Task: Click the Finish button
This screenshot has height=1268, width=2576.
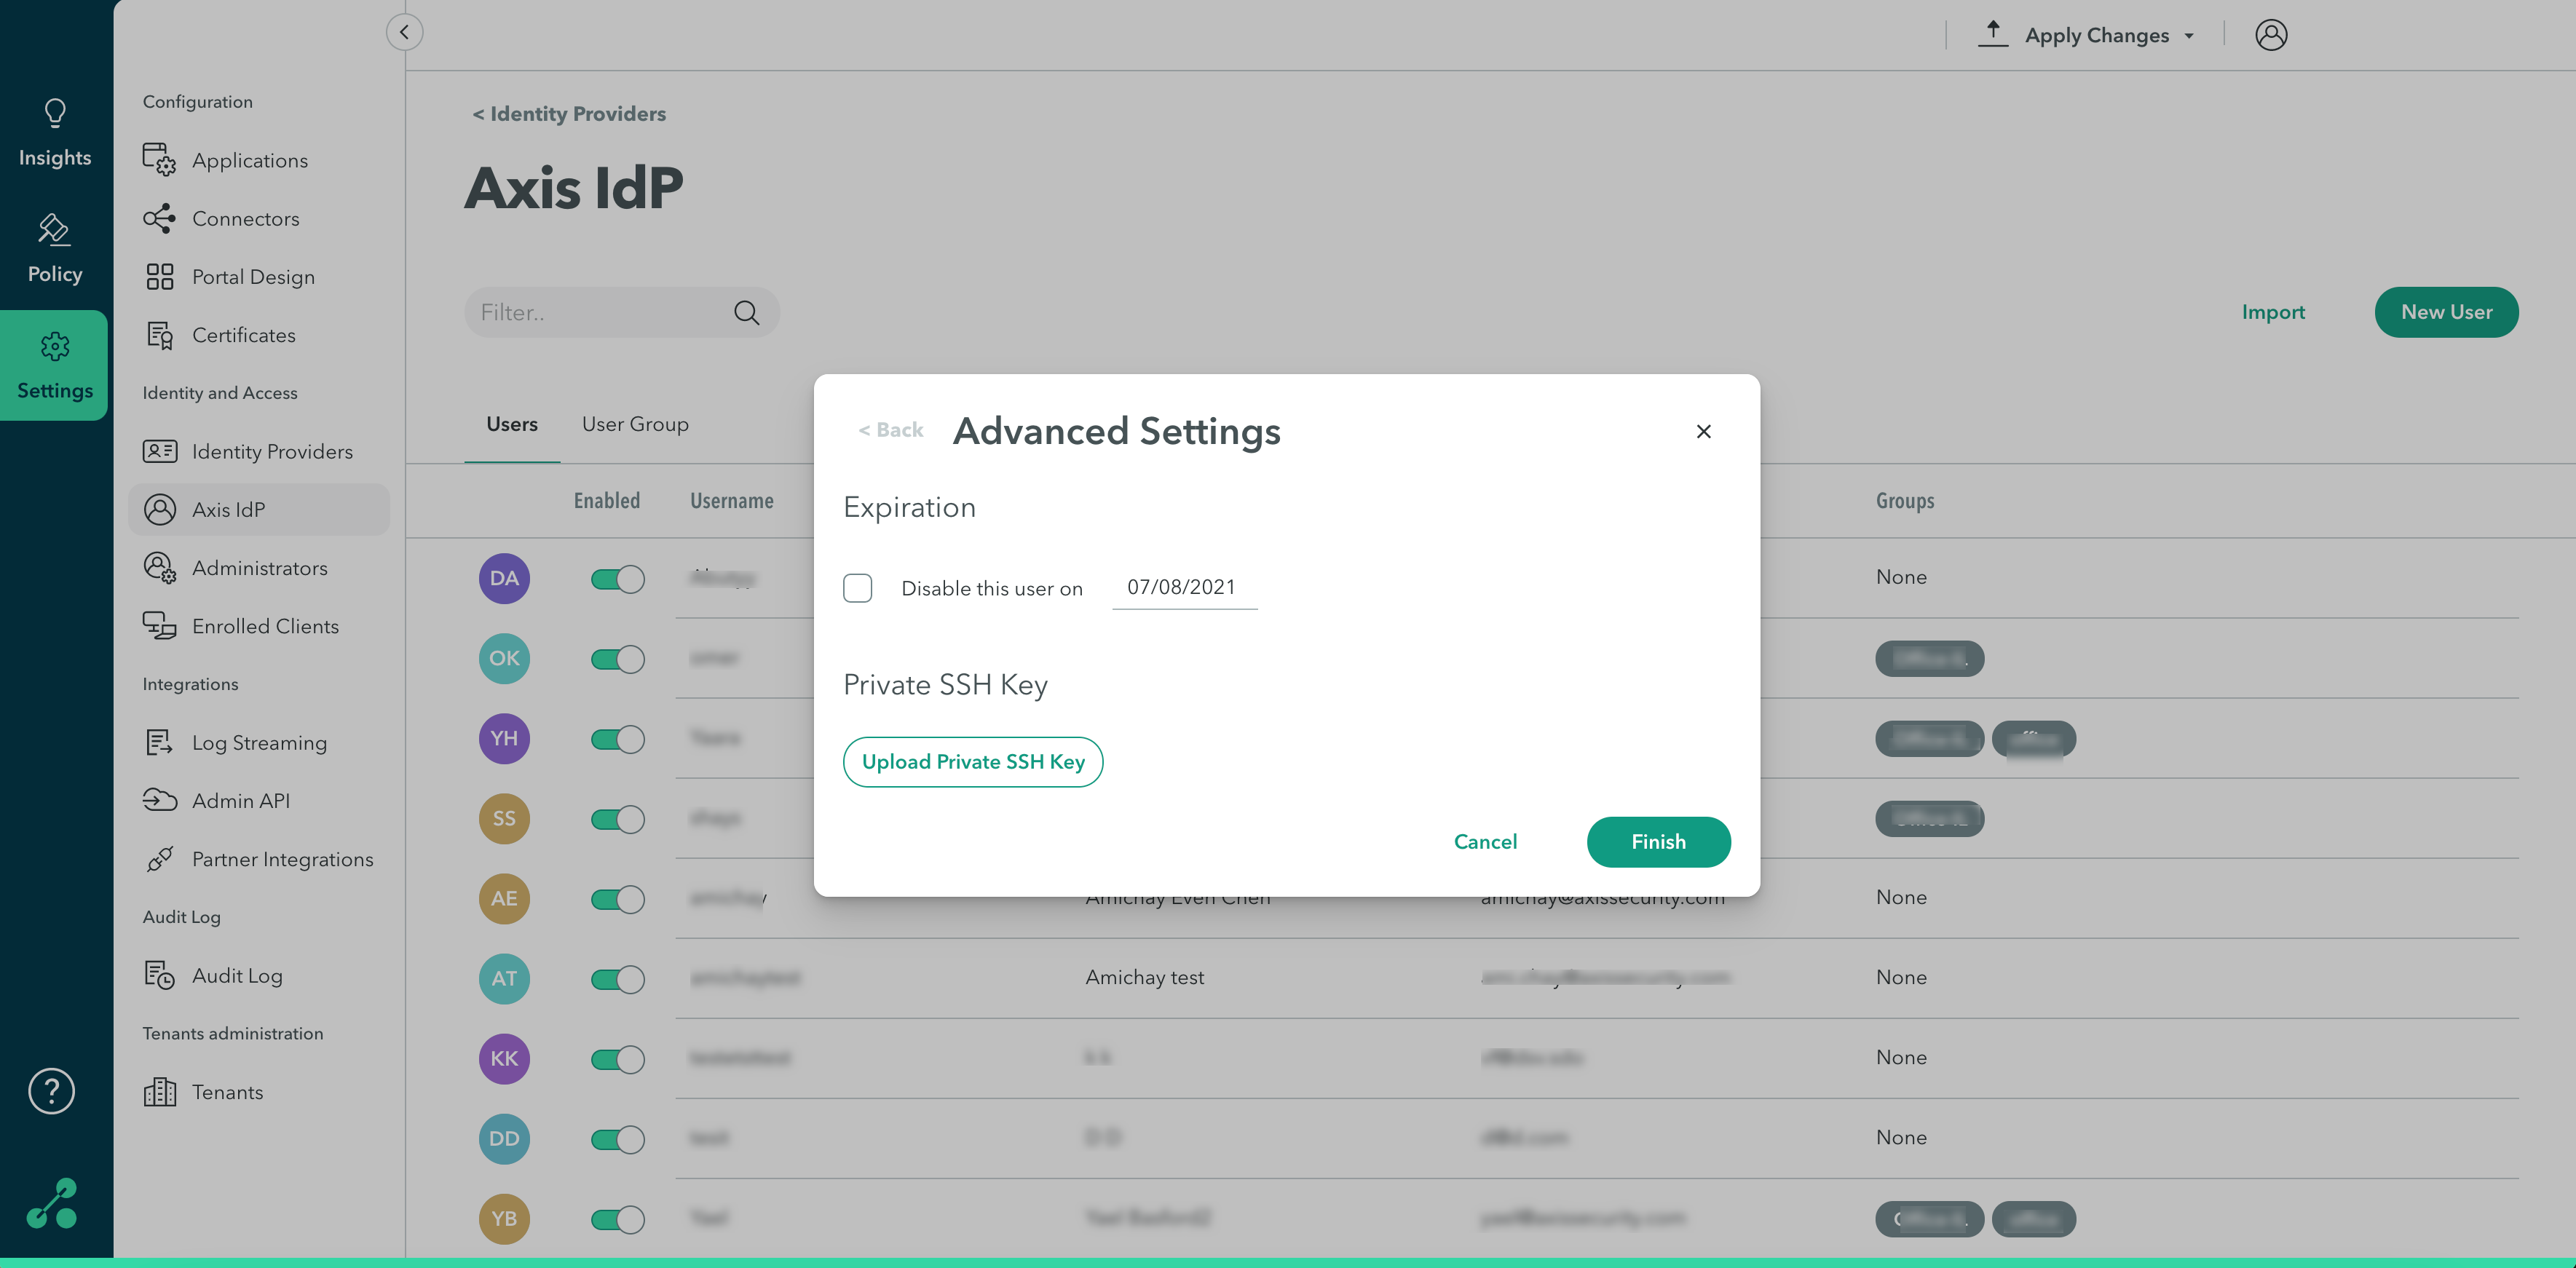Action: pos(1658,842)
